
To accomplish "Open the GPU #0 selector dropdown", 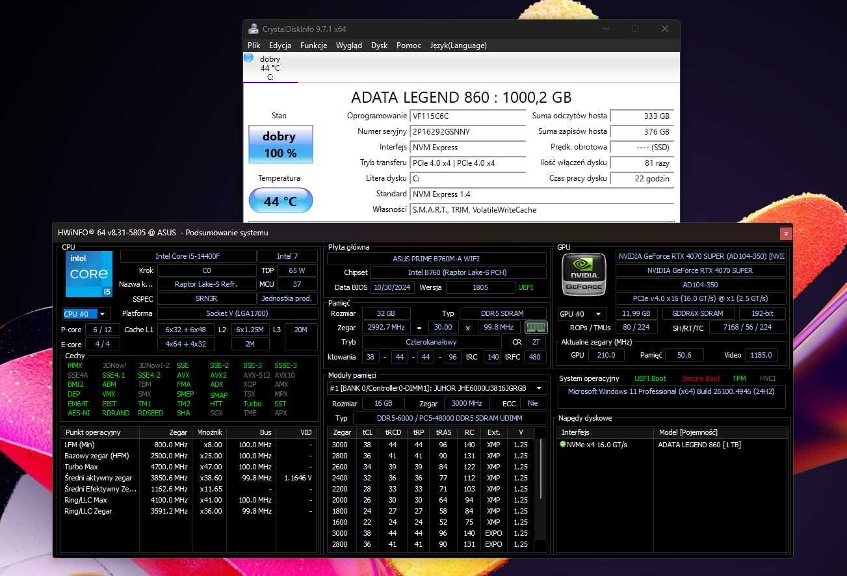I will click(582, 313).
